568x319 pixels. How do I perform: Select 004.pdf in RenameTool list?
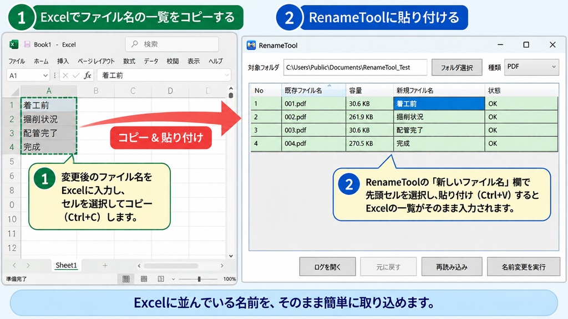[314, 143]
